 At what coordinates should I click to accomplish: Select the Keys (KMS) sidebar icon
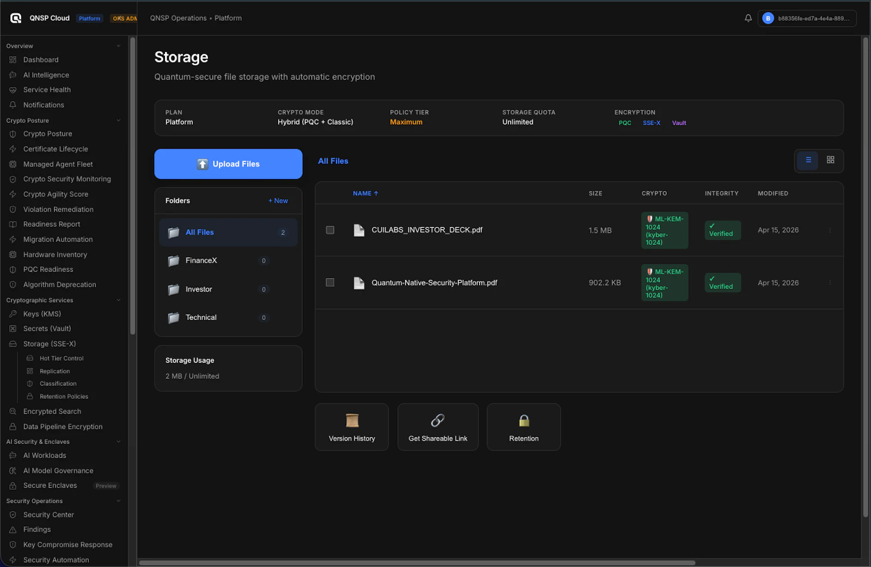(13, 313)
